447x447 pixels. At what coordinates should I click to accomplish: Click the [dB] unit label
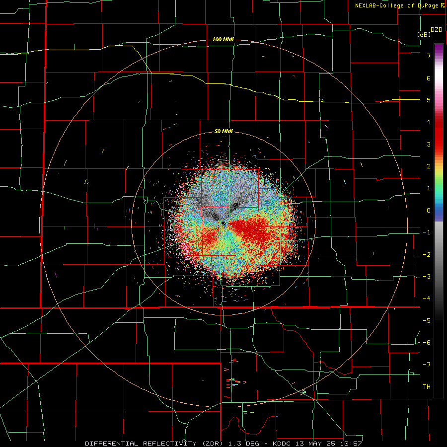[x=424, y=34]
